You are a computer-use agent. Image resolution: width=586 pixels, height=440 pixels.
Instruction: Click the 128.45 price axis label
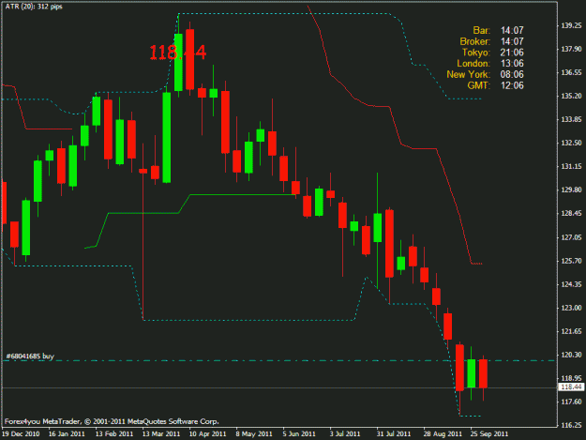click(571, 214)
